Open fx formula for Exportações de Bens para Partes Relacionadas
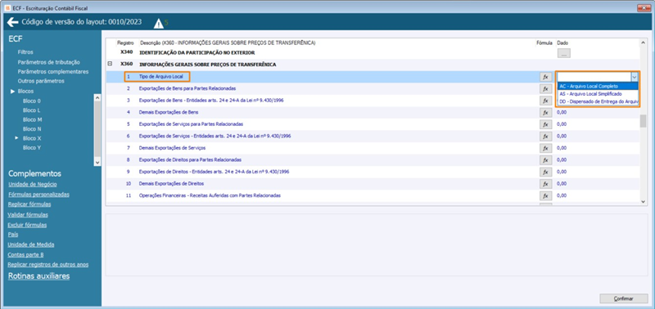The height and width of the screenshot is (309, 655). 545,88
